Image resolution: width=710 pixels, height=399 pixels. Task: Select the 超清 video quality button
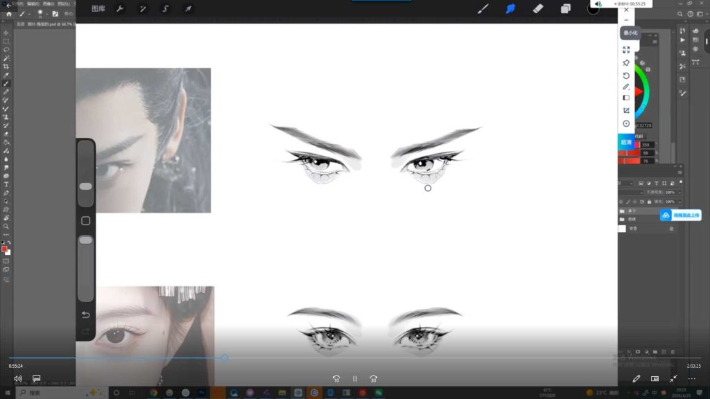626,142
